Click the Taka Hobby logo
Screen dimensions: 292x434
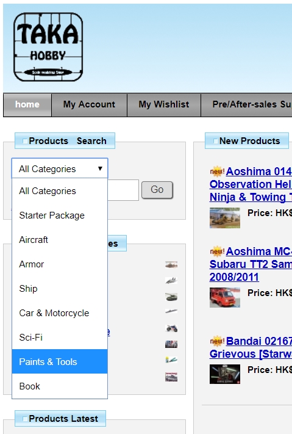tap(48, 47)
